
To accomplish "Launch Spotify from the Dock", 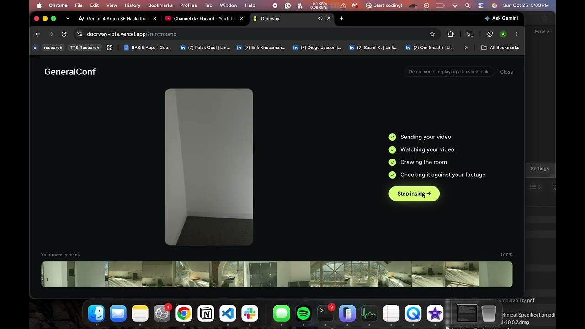I will coord(303,313).
